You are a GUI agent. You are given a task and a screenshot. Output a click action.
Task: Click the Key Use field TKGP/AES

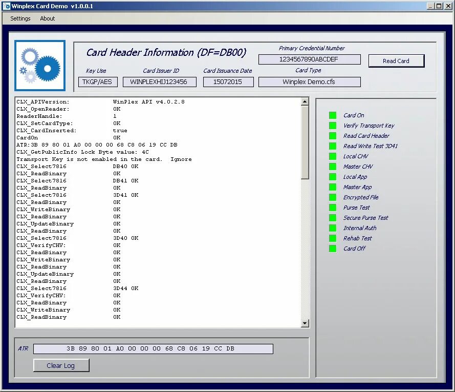pos(98,82)
